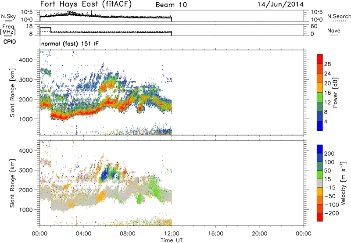This screenshot has height=243, width=351.
Task: Click the Velocity segment between 50 and 100
Action: pyautogui.click(x=320, y=166)
